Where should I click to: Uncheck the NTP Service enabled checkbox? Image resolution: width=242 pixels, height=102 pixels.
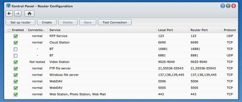pyautogui.click(x=16, y=36)
